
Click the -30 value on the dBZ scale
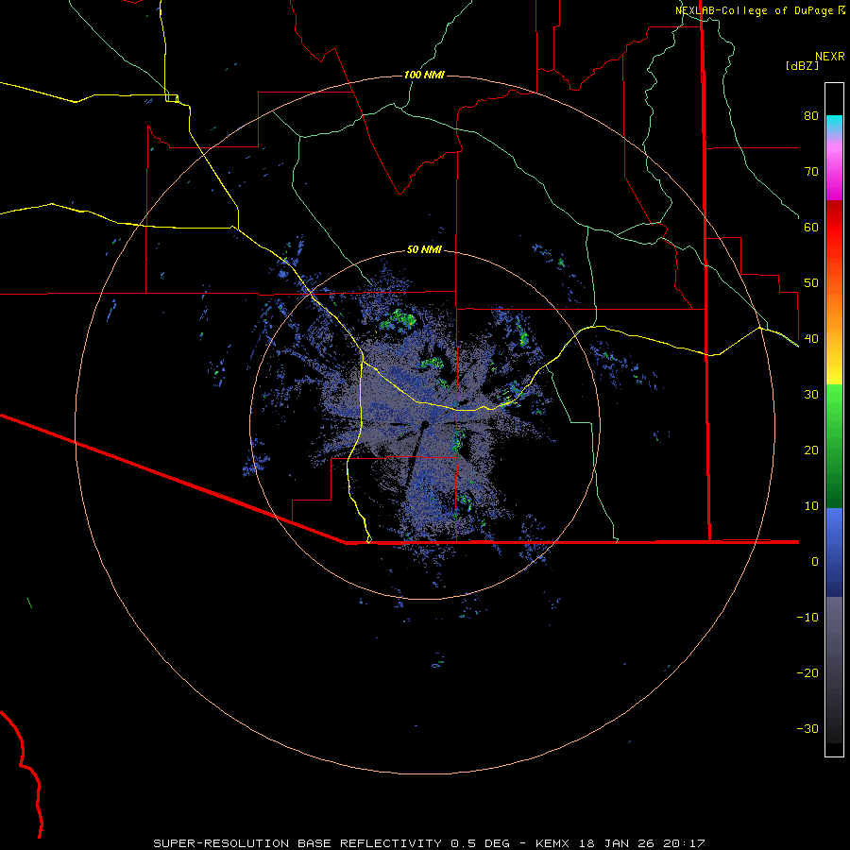tap(807, 728)
